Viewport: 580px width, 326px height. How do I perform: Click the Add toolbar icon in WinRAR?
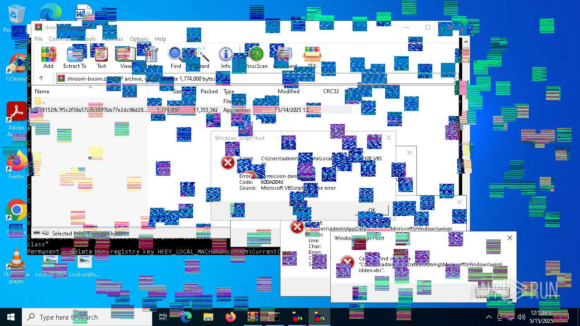[48, 58]
